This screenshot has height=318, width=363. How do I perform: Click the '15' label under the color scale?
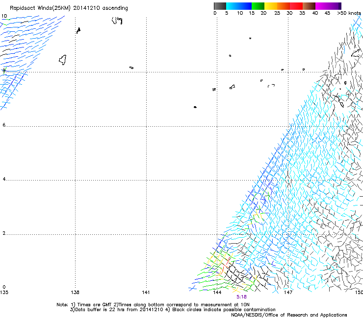pos(252,13)
